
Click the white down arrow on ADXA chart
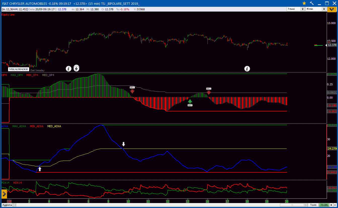point(123,144)
